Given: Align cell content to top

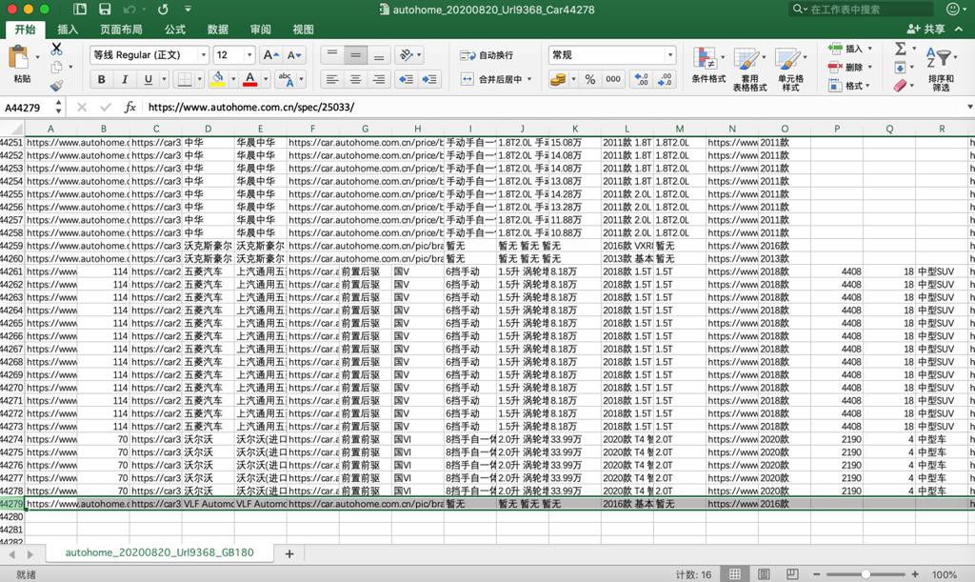Looking at the screenshot, I should point(332,54).
